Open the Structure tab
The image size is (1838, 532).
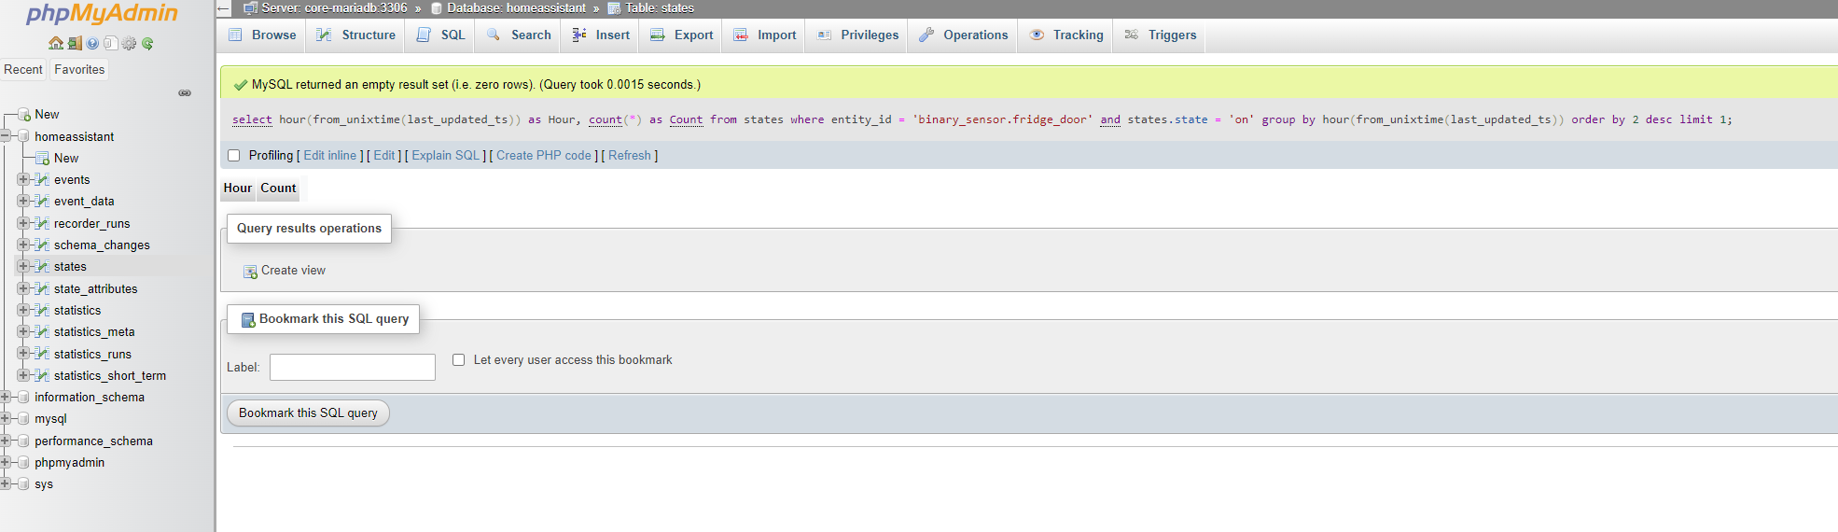[x=356, y=35]
